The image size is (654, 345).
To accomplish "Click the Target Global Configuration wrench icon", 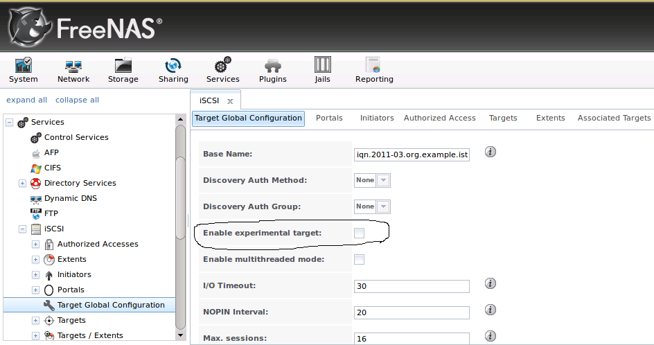I will point(48,305).
